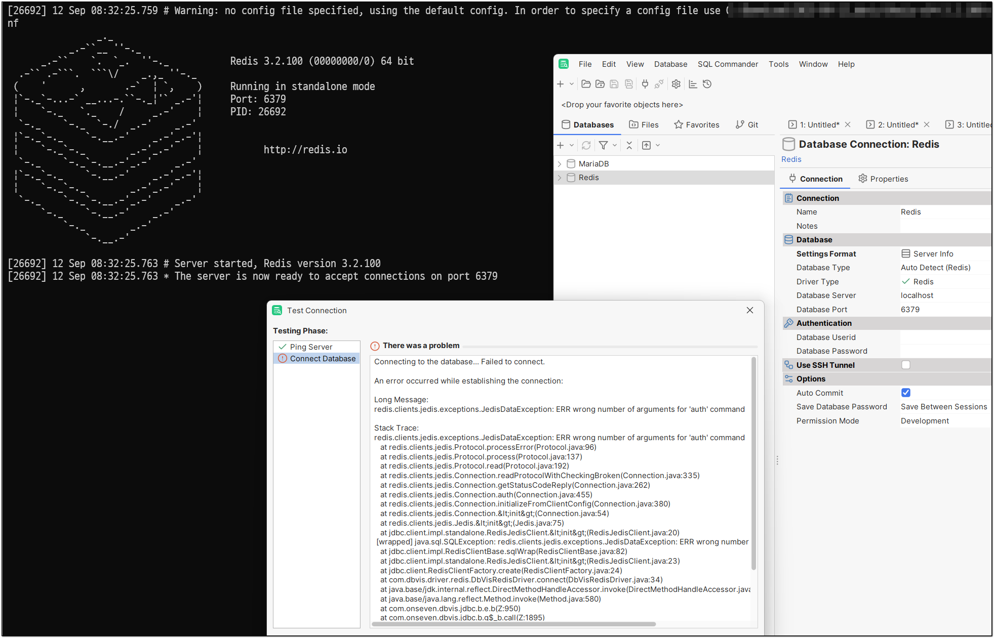Open the history clock icon
Viewport: 994px width, 638px height.
[x=707, y=84]
